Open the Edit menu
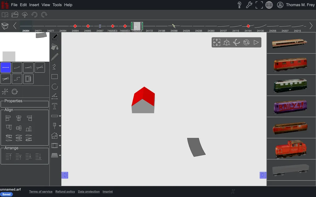 pos(23,5)
